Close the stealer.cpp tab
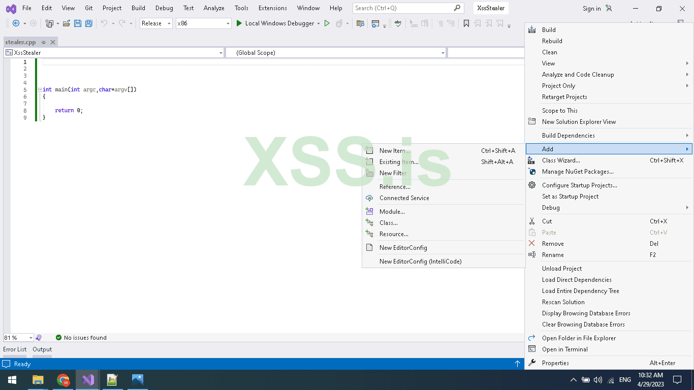This screenshot has width=694, height=390. point(53,42)
